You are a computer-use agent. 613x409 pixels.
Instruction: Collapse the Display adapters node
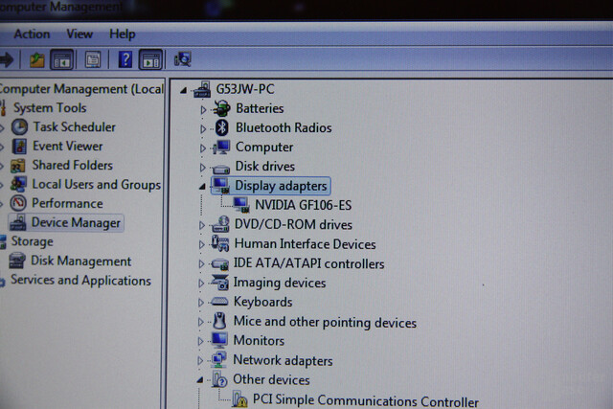pyautogui.click(x=202, y=187)
